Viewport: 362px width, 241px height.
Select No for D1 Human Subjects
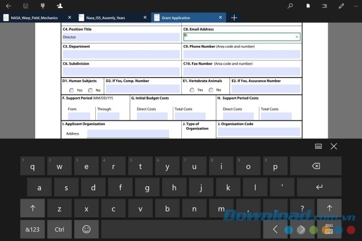(91, 90)
